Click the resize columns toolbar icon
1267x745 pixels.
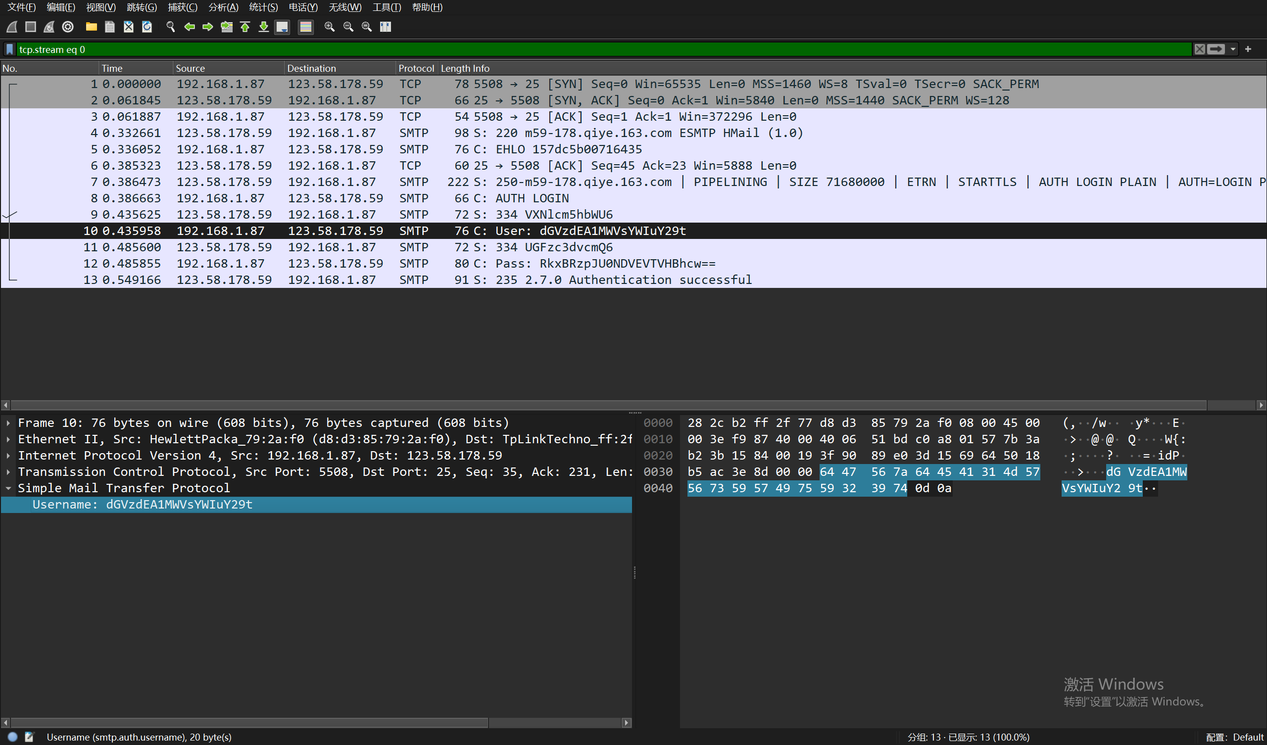pos(385,27)
